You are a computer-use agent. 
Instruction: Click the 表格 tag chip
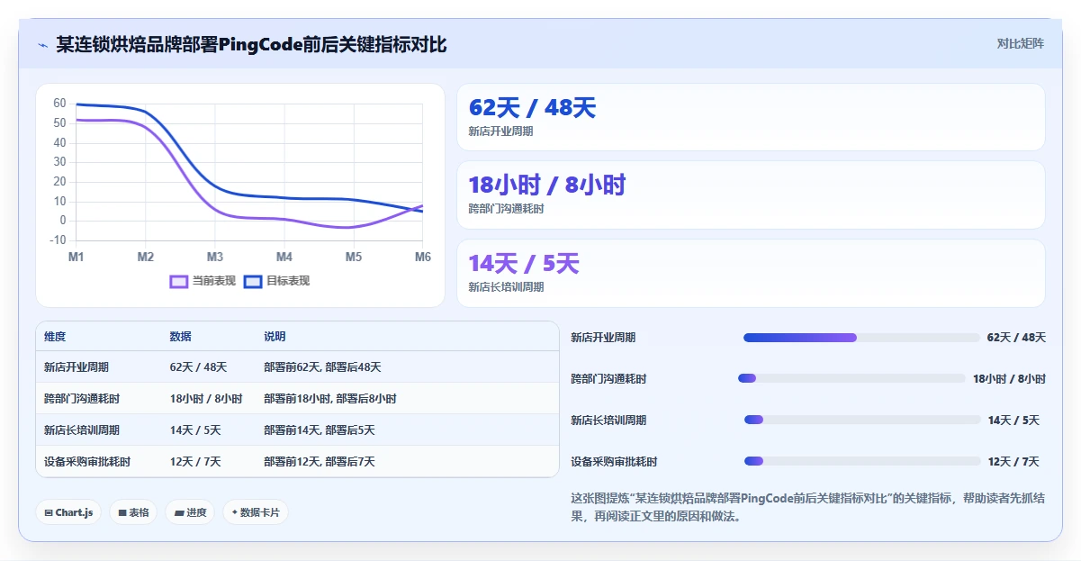click(133, 512)
